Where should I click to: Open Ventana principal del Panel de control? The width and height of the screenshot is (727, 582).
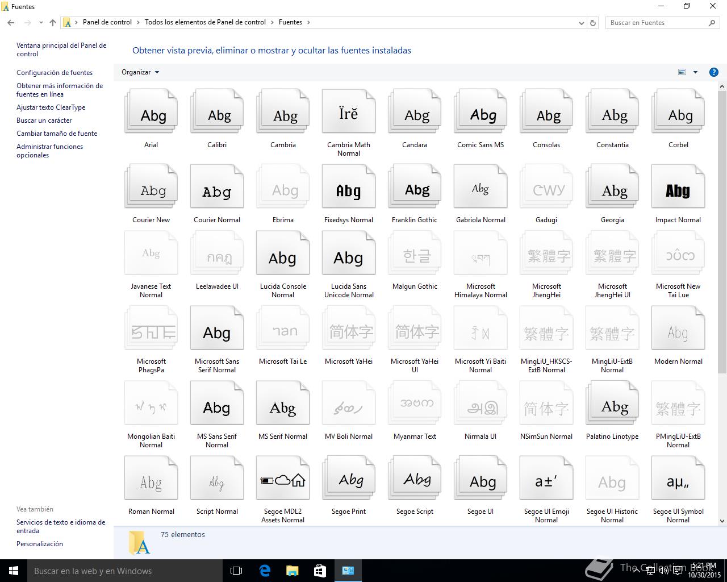pyautogui.click(x=61, y=49)
